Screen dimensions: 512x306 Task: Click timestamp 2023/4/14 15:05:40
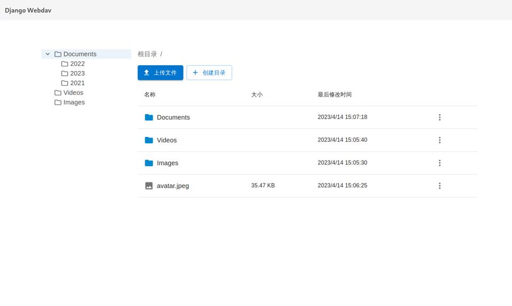click(343, 140)
